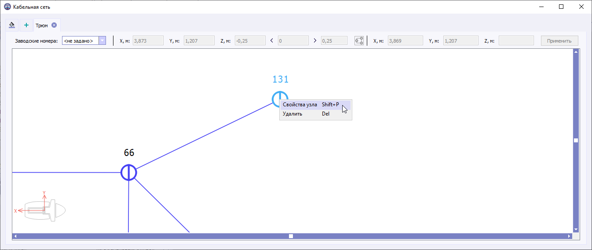Click the Z field showing -0,25
The height and width of the screenshot is (250, 592).
250,41
